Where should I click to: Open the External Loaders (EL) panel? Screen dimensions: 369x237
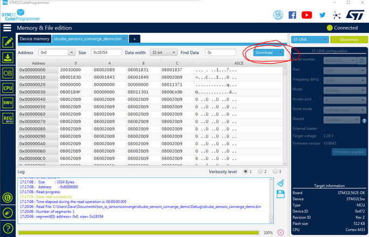click(8, 198)
